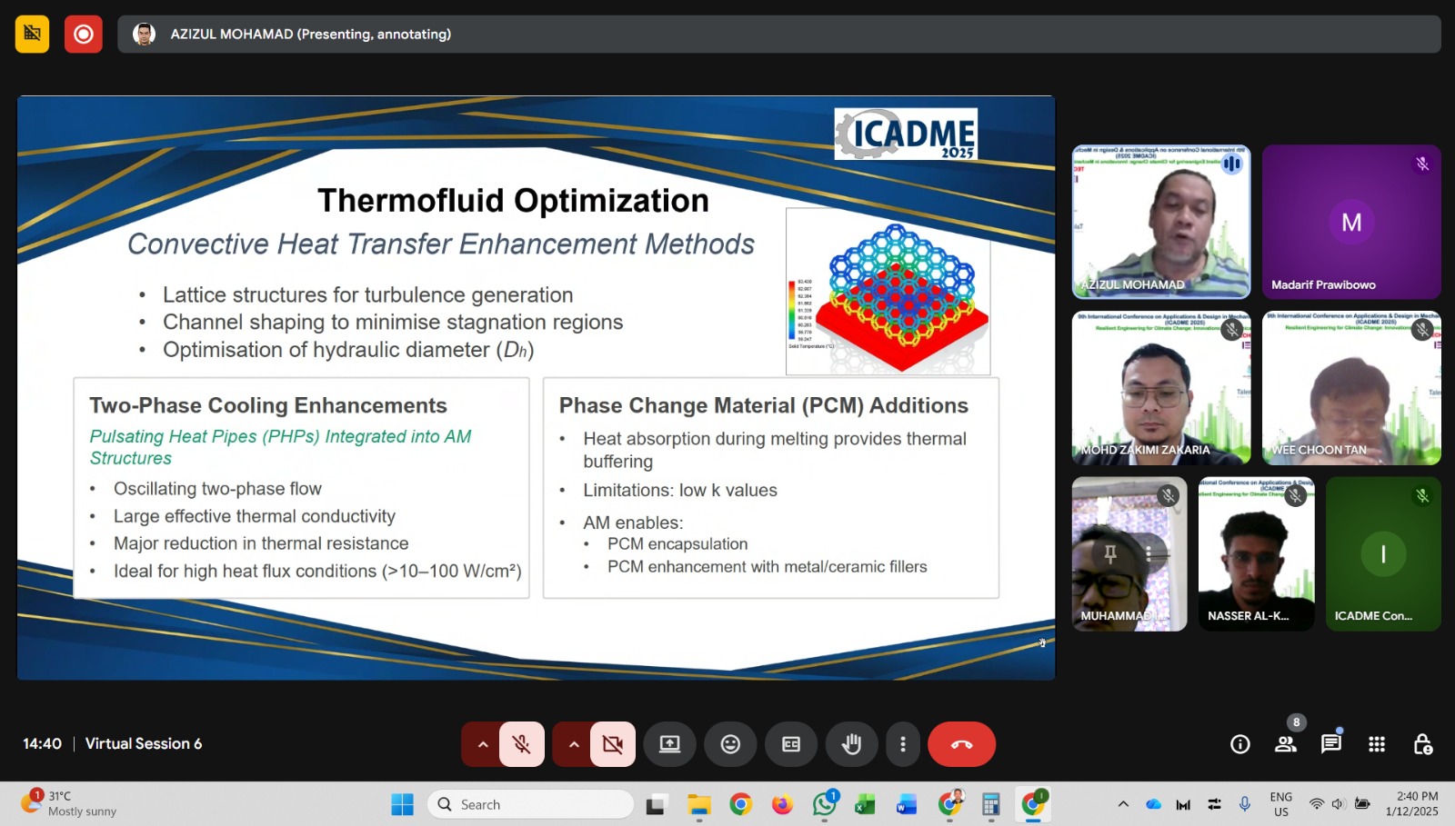Click the present screen icon
The width and height of the screenshot is (1455, 826).
tap(669, 744)
